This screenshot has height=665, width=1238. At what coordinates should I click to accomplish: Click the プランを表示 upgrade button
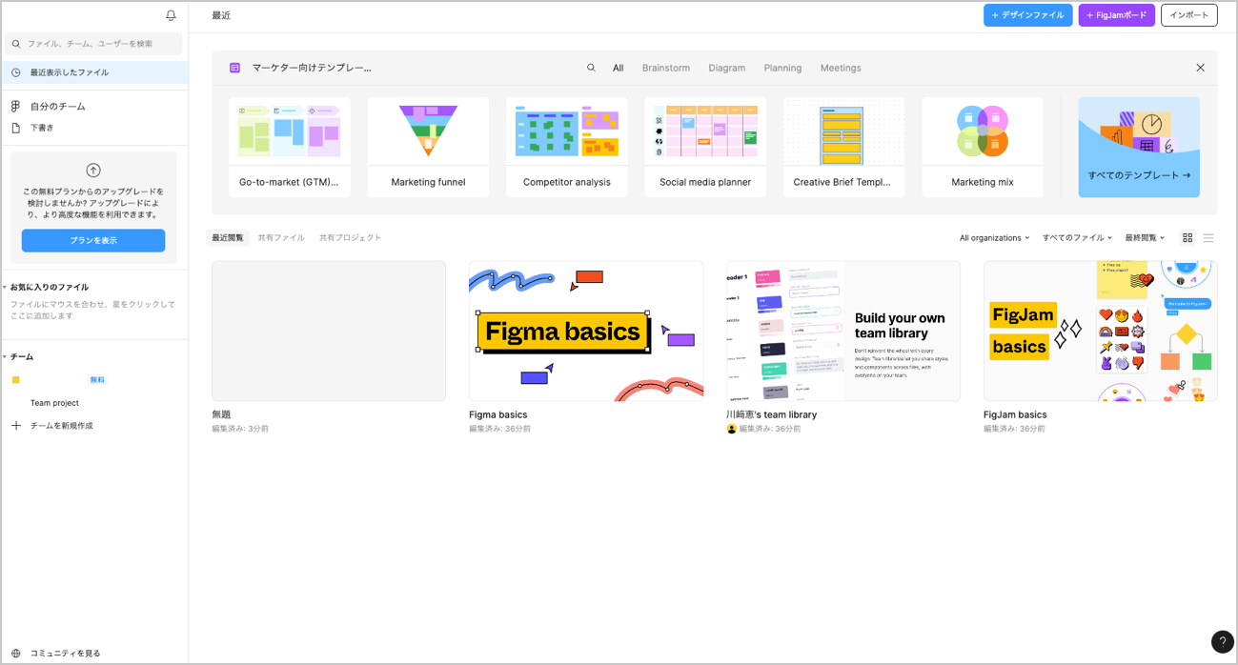coord(93,240)
